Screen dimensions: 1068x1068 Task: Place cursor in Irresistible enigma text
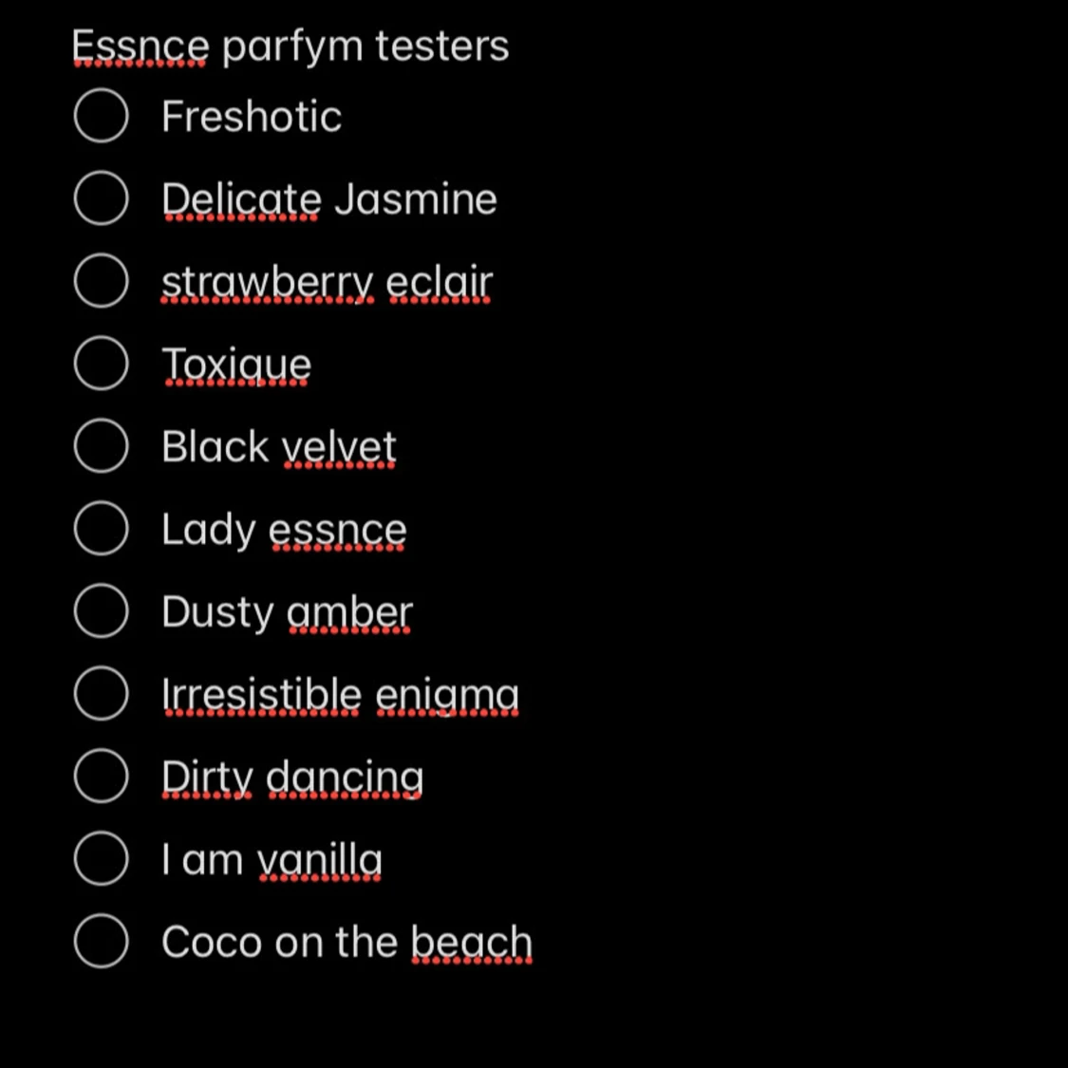click(x=340, y=695)
